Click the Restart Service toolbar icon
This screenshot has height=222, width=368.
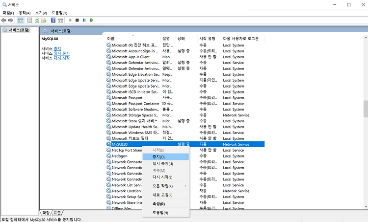(x=91, y=21)
